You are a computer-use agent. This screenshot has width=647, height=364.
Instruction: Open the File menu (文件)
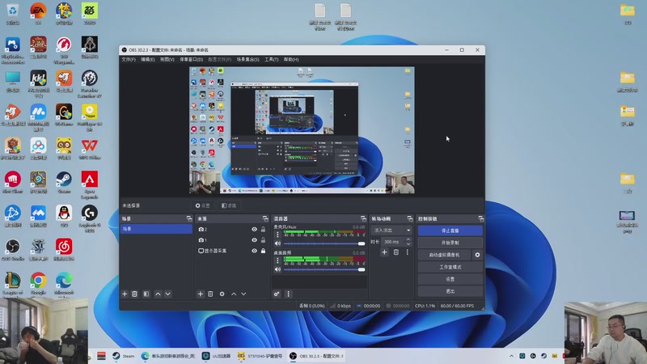tap(129, 59)
